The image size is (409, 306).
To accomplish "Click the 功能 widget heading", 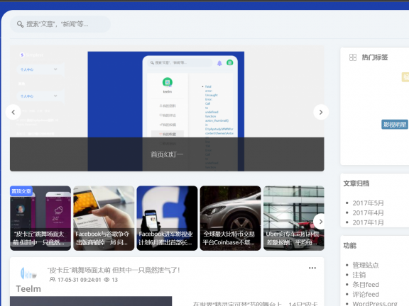I will pyautogui.click(x=350, y=245).
